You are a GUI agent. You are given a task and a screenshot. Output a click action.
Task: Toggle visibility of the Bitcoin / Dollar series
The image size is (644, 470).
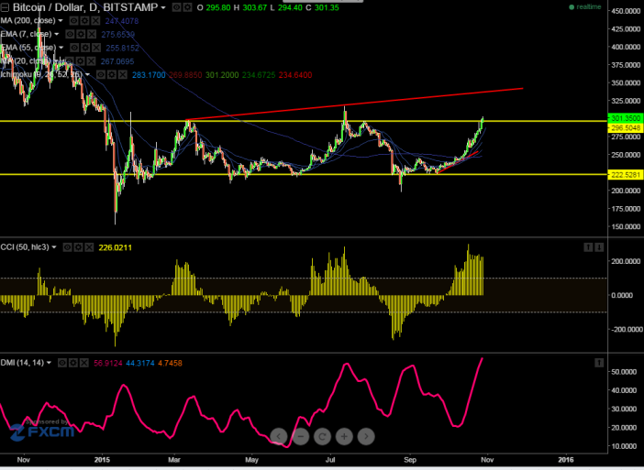coord(176,7)
